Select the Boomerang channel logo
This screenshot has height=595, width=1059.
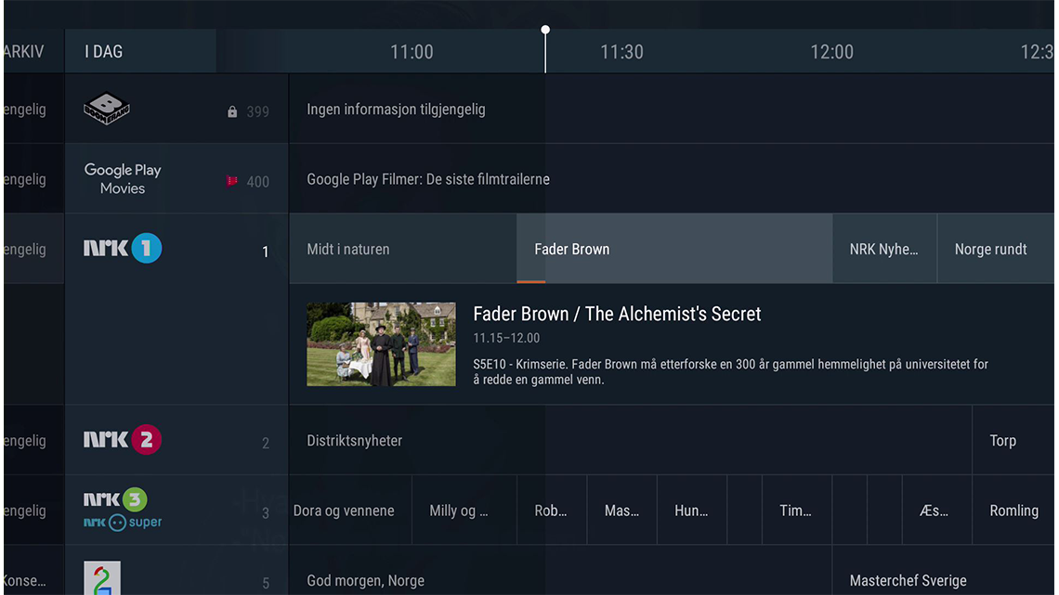[106, 108]
